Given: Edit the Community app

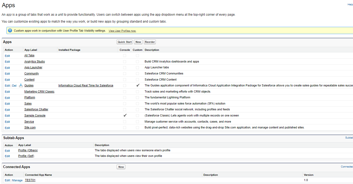Looking at the screenshot, I should 7,74.
